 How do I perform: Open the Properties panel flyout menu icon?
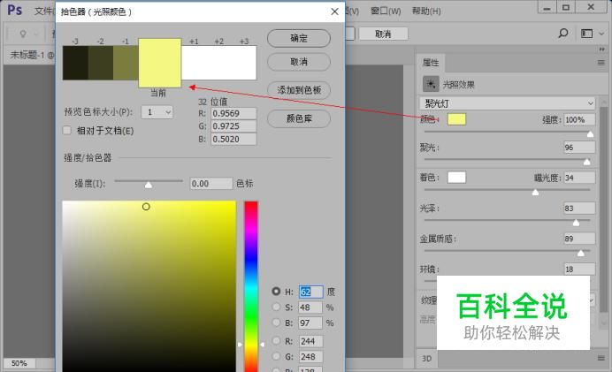(601, 63)
